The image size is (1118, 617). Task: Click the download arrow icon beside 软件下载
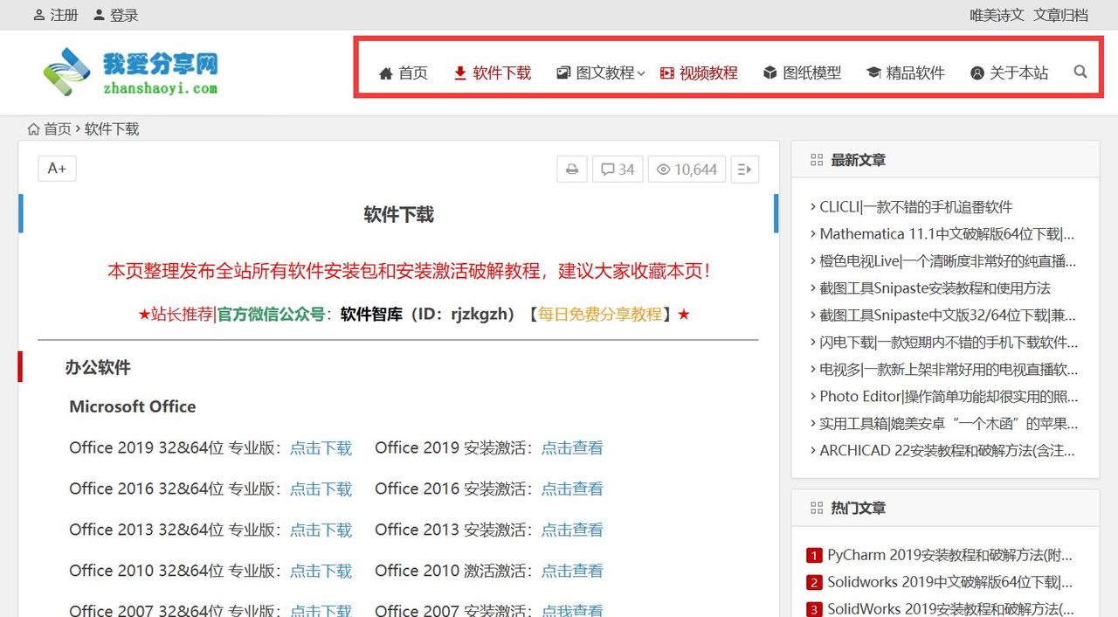point(459,73)
